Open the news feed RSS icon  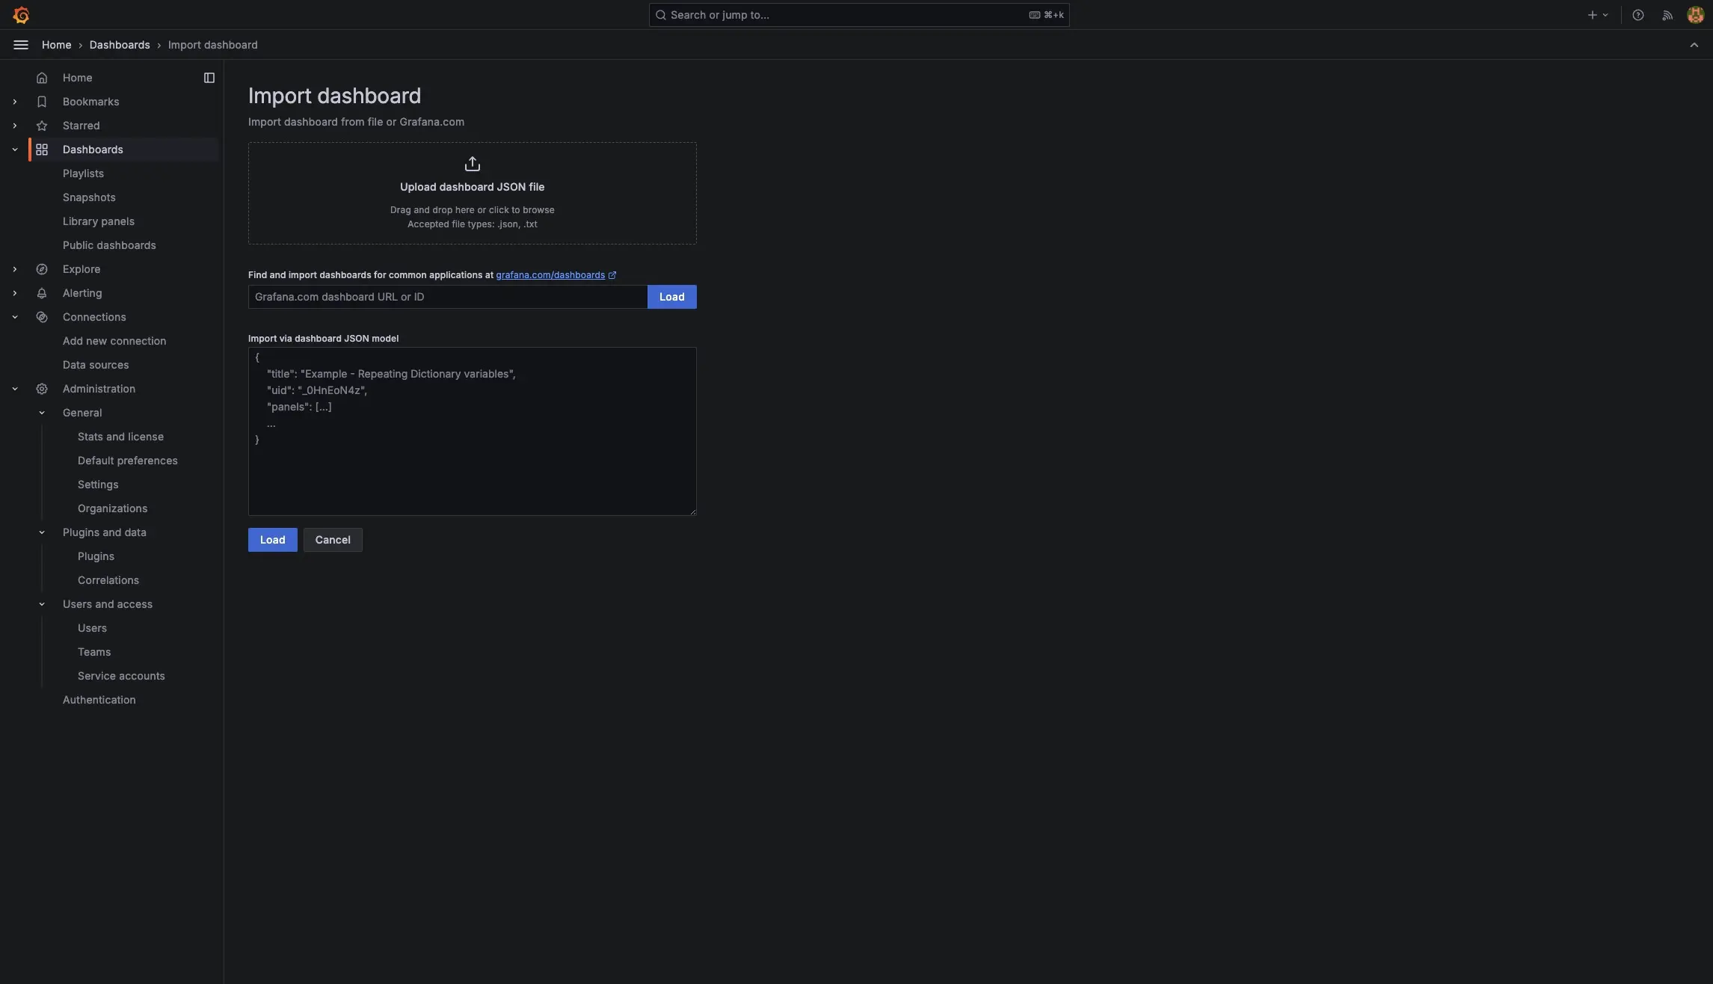tap(1667, 15)
